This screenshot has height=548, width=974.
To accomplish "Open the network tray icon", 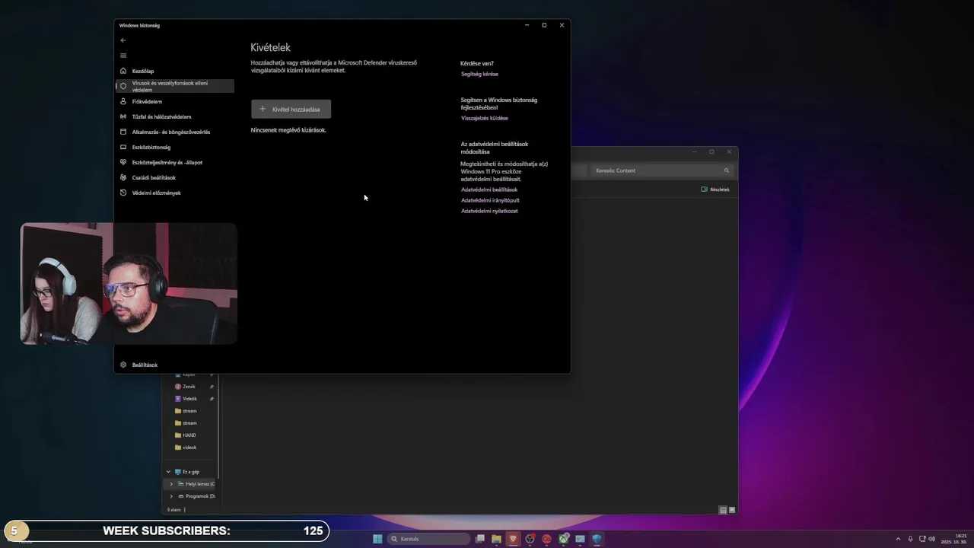I will coord(922,539).
